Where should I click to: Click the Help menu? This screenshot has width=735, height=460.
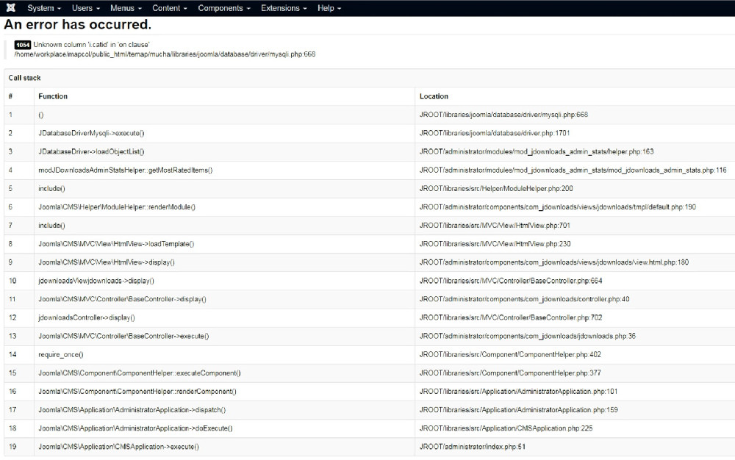click(329, 8)
